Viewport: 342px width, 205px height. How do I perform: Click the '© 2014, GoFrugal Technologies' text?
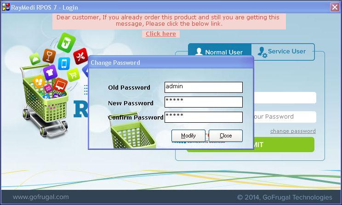285,197
